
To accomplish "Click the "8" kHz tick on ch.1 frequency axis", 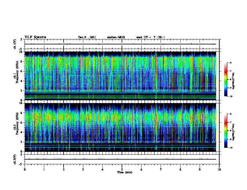I will [x=22, y=61].
